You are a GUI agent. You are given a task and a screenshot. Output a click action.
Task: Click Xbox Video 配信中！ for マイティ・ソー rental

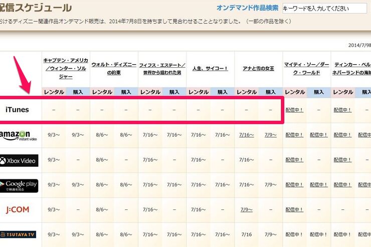294,160
